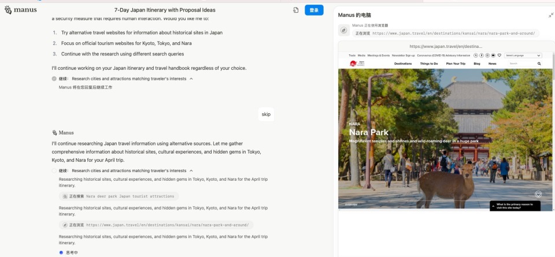555x257 pixels.
Task: Open the Trade link on Japan Travel
Action: (352, 55)
